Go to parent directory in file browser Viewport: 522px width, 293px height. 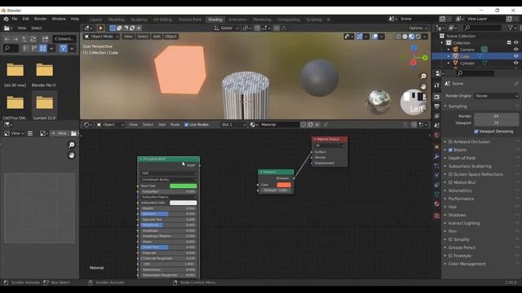tap(24, 39)
